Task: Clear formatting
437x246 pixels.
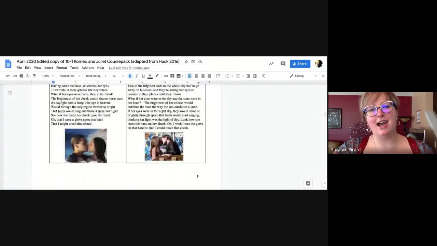Action: (x=263, y=76)
